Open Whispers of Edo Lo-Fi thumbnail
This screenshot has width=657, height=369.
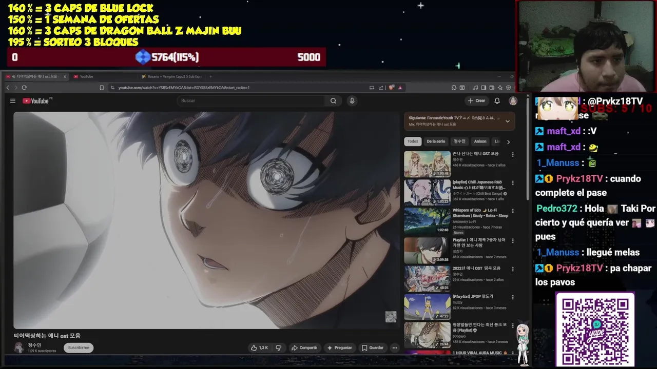coord(427,220)
